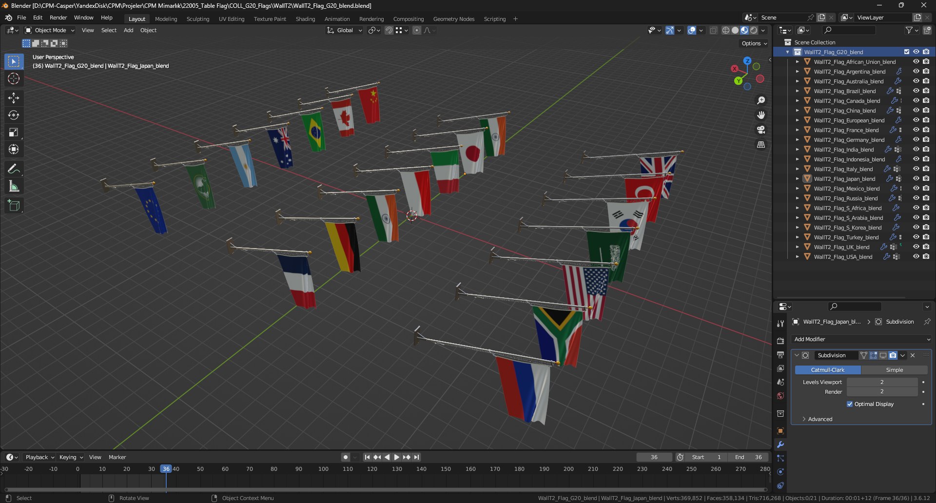Screen dimensions: 936x503
Task: Open the Tool properties tab
Action: [x=780, y=324]
